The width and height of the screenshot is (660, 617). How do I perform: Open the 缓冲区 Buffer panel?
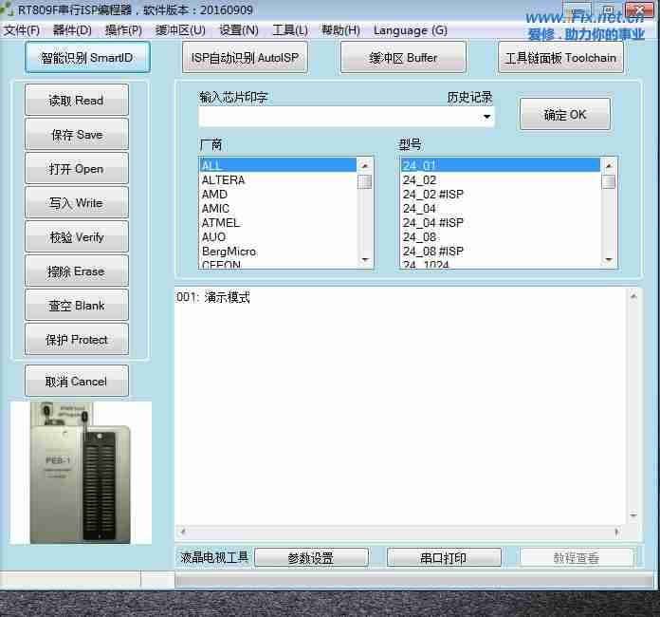(x=403, y=58)
